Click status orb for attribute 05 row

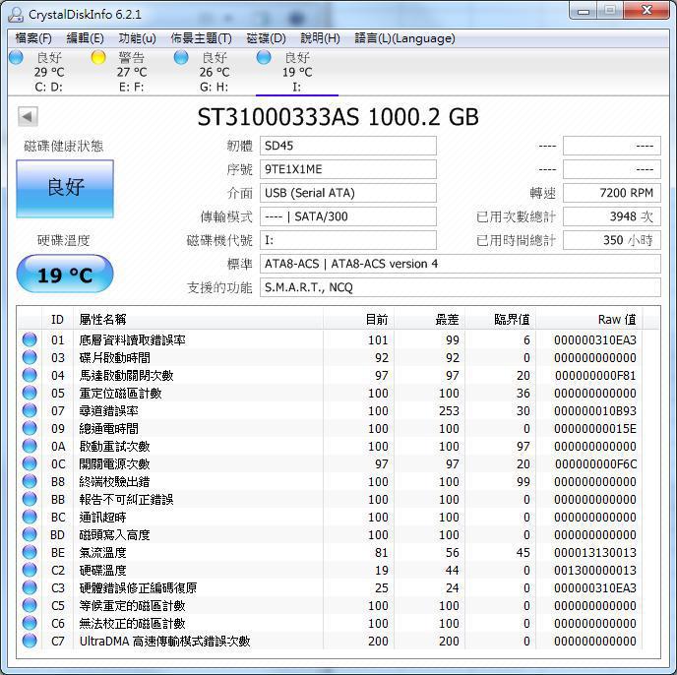(x=30, y=393)
